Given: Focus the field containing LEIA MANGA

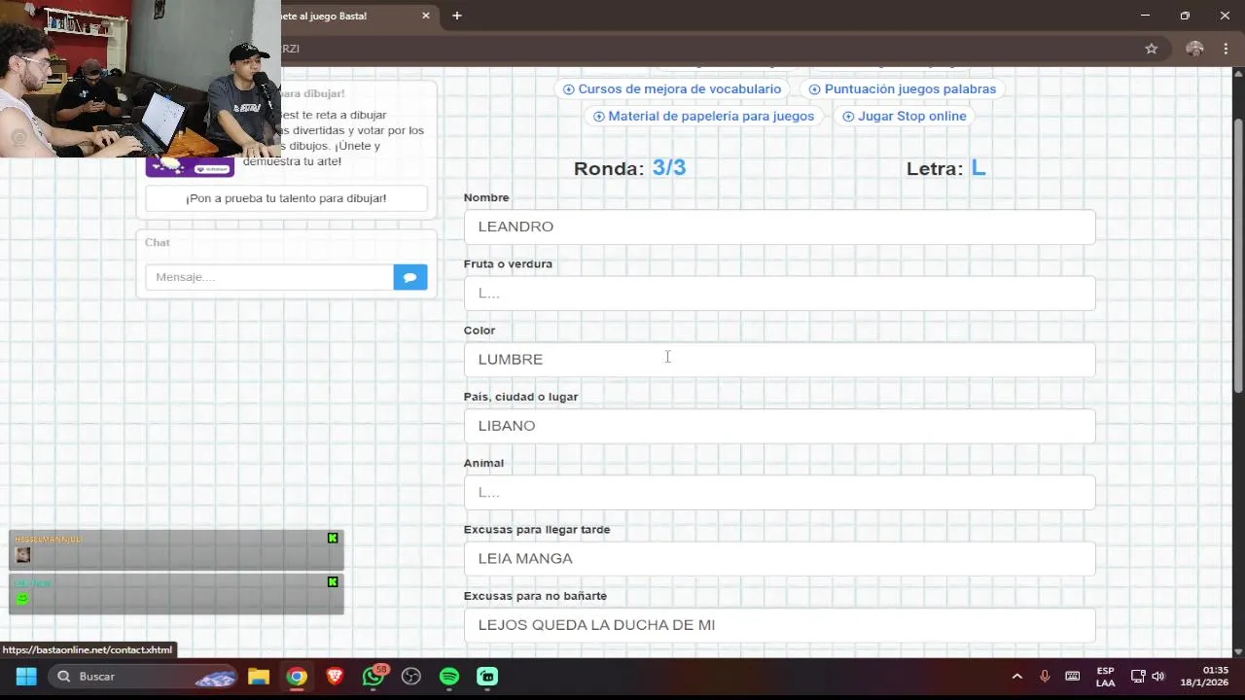Looking at the screenshot, I should pos(779,559).
